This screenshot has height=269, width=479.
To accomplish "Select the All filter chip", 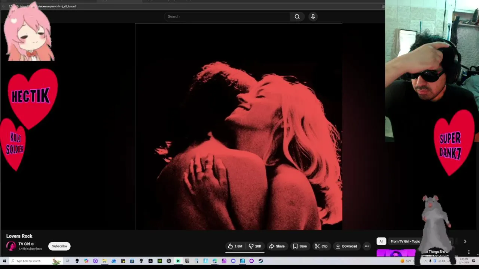I will tap(381, 241).
